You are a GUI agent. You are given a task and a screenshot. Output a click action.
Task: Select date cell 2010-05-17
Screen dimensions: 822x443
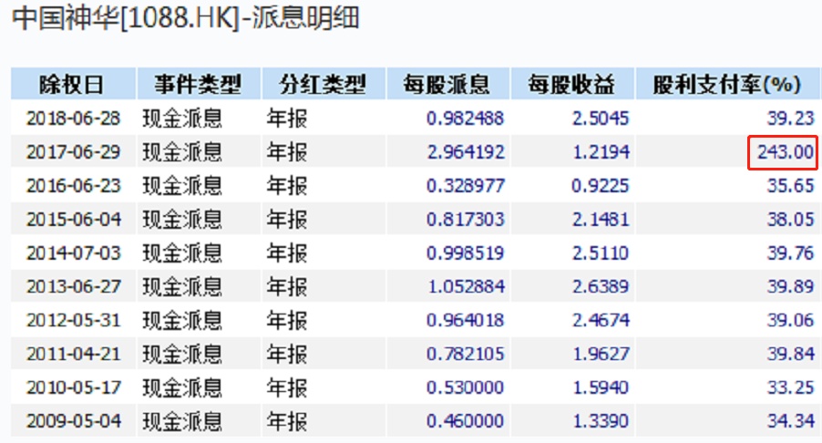tap(74, 386)
